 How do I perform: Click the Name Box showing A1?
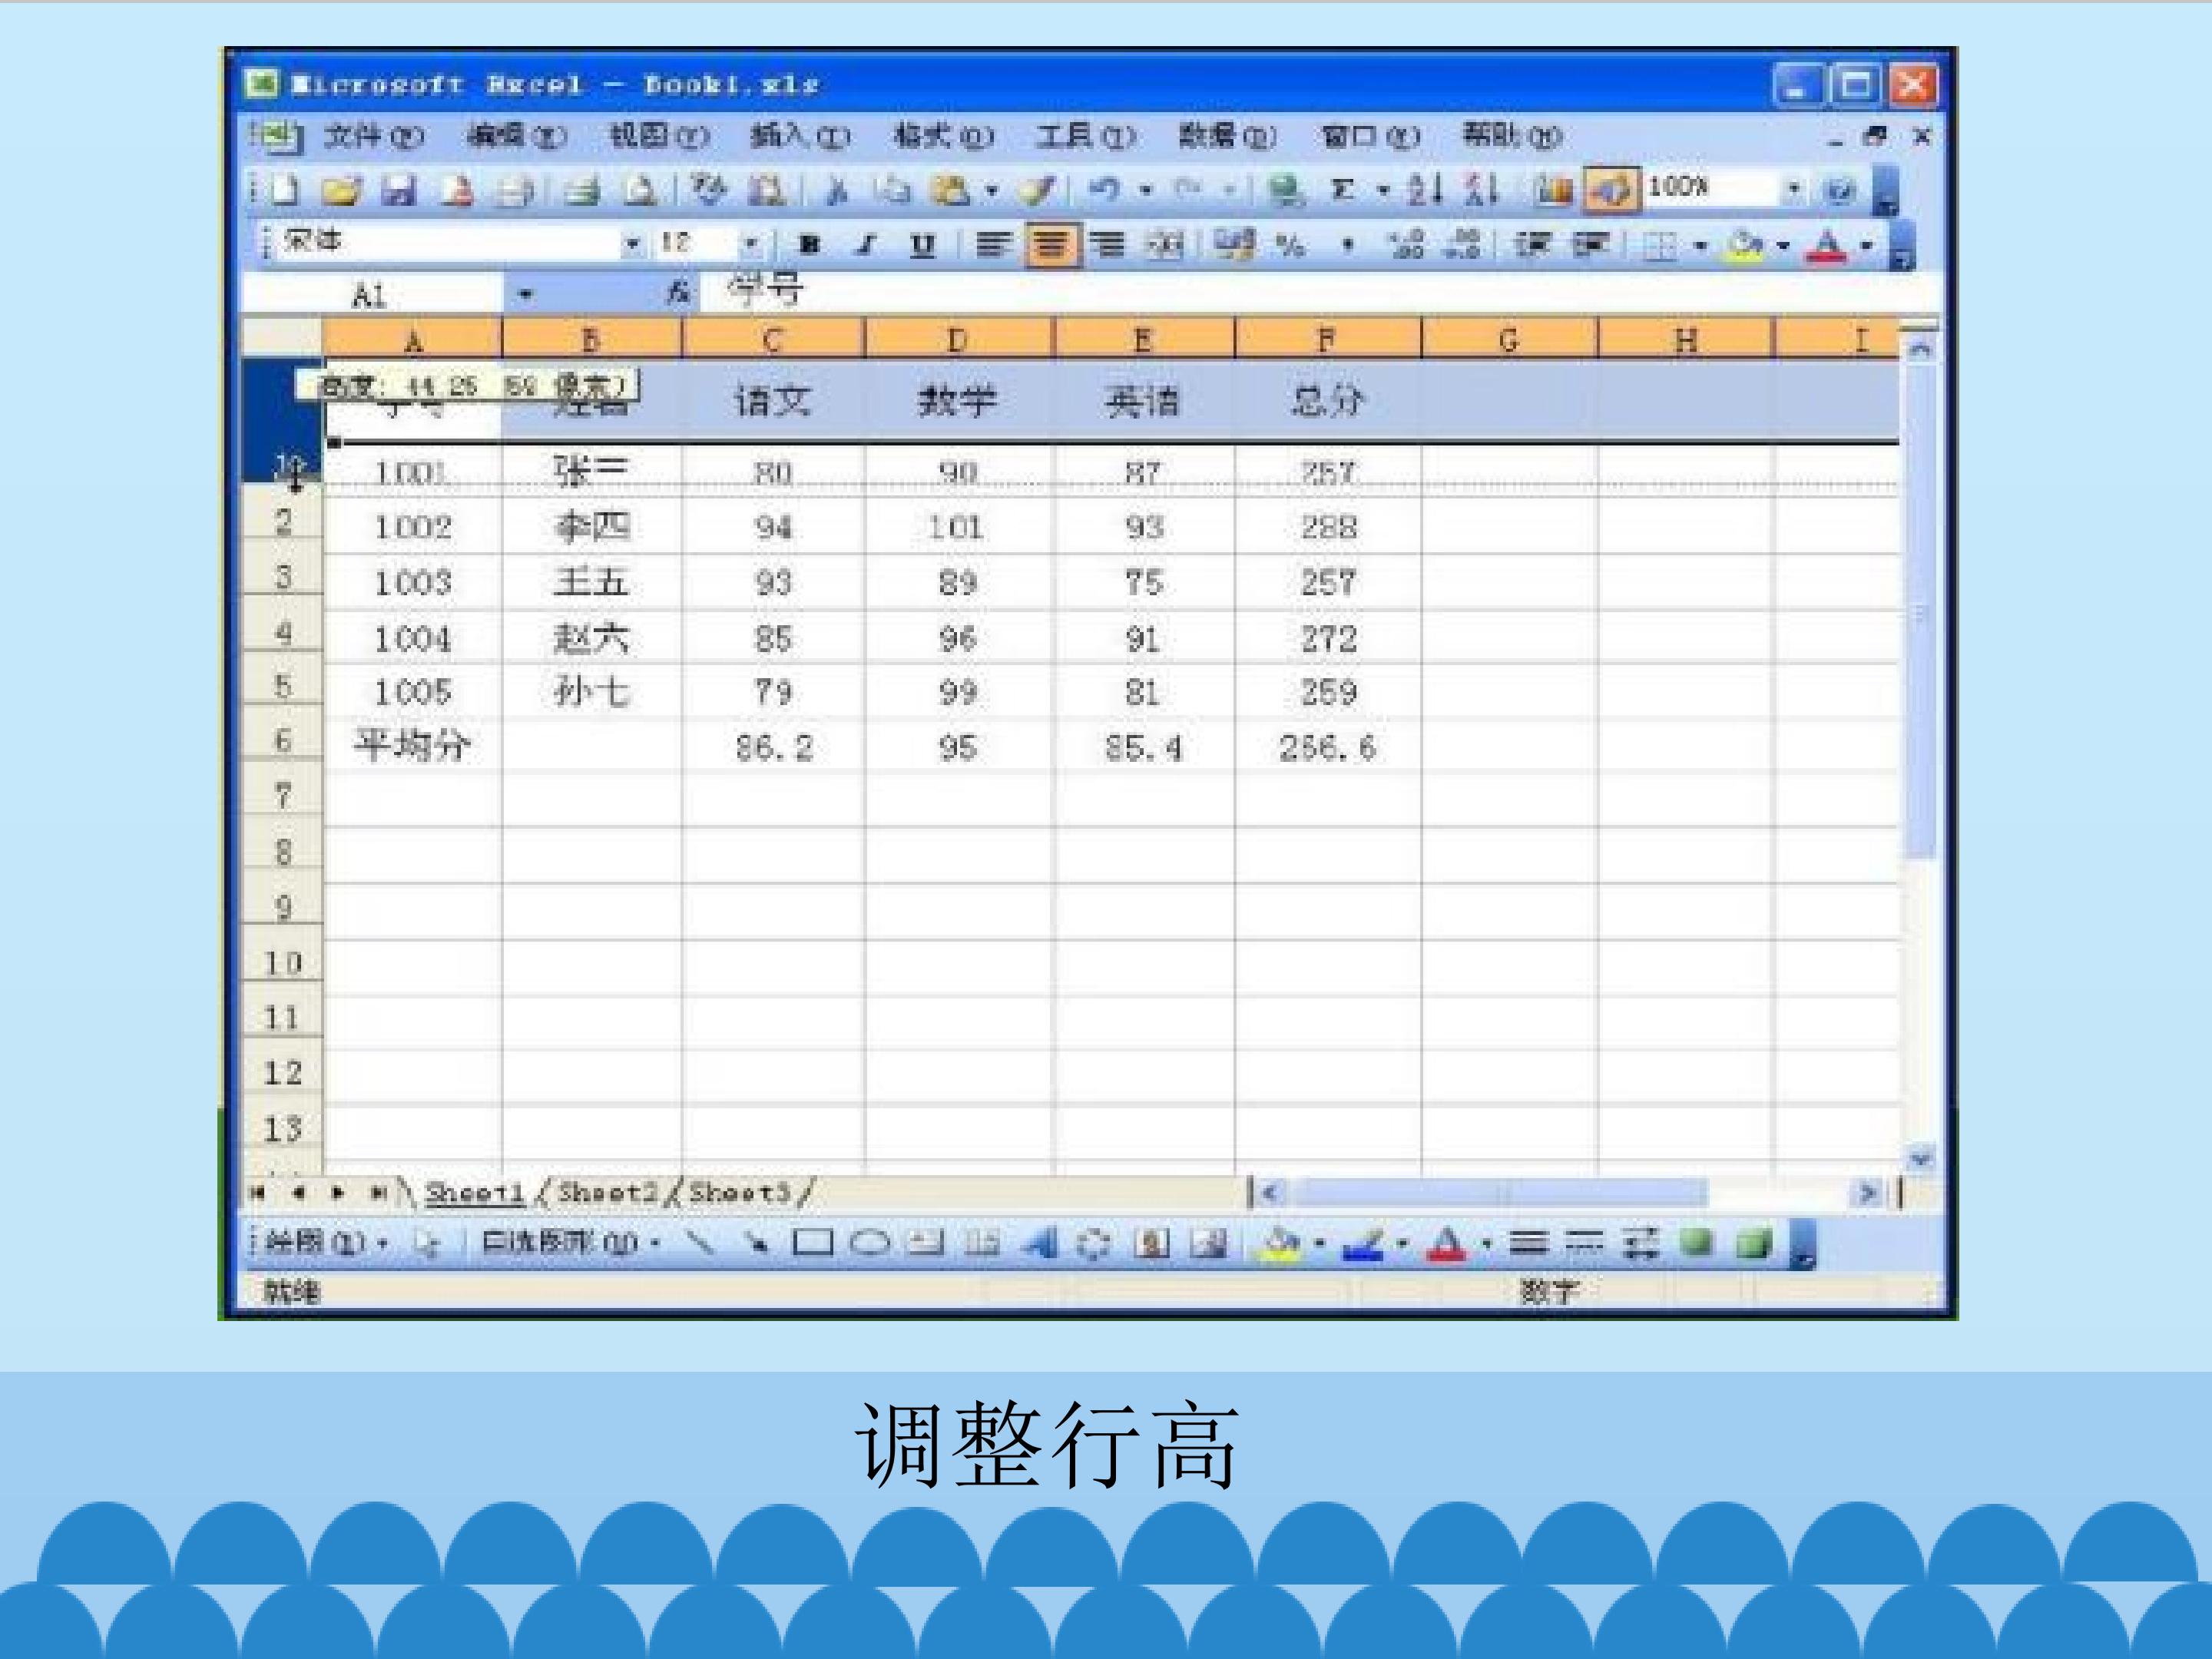372,295
